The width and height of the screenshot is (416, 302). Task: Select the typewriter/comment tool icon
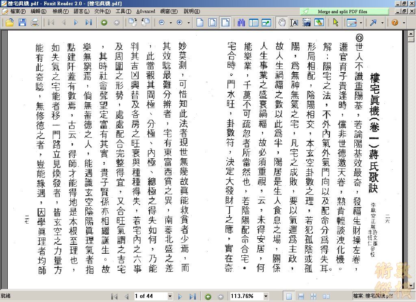(x=352, y=23)
